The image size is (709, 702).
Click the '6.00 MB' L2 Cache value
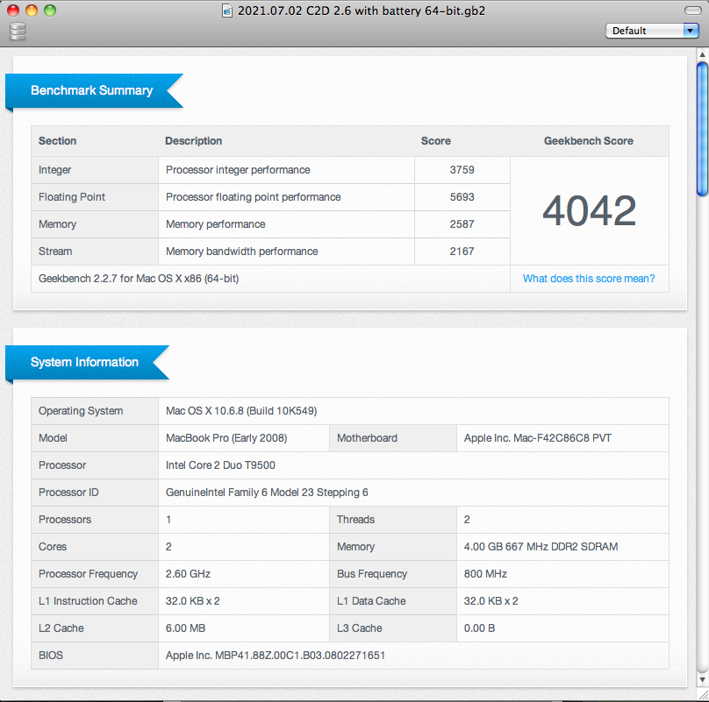185,628
